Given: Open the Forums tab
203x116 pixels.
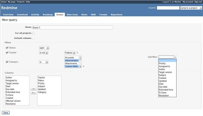Looking at the screenshot, I should pyautogui.click(x=103, y=15).
